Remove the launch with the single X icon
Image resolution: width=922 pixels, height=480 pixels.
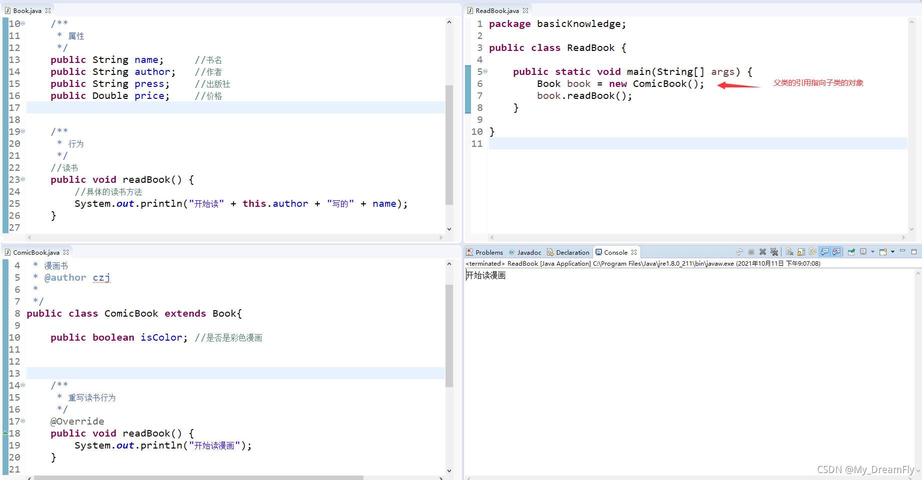(762, 252)
